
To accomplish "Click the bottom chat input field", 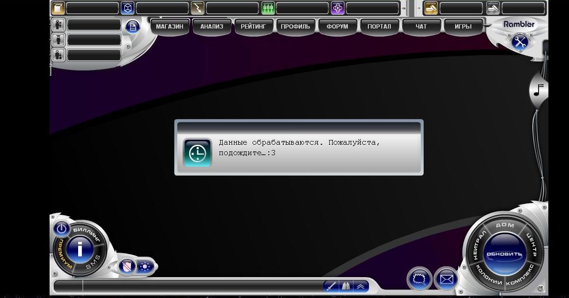I will pyautogui.click(x=200, y=287).
